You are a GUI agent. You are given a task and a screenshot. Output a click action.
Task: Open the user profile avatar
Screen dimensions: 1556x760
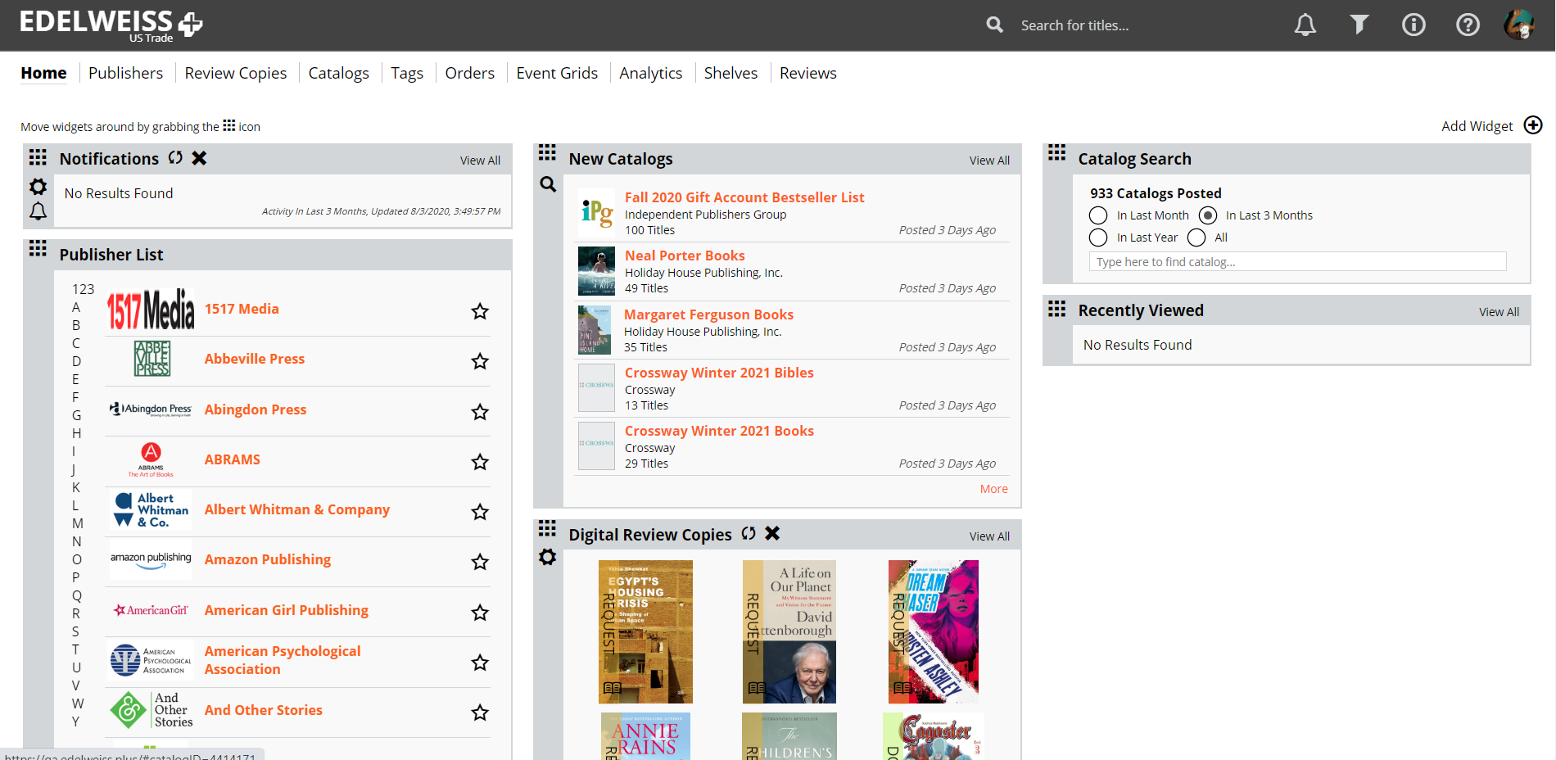coord(1519,25)
